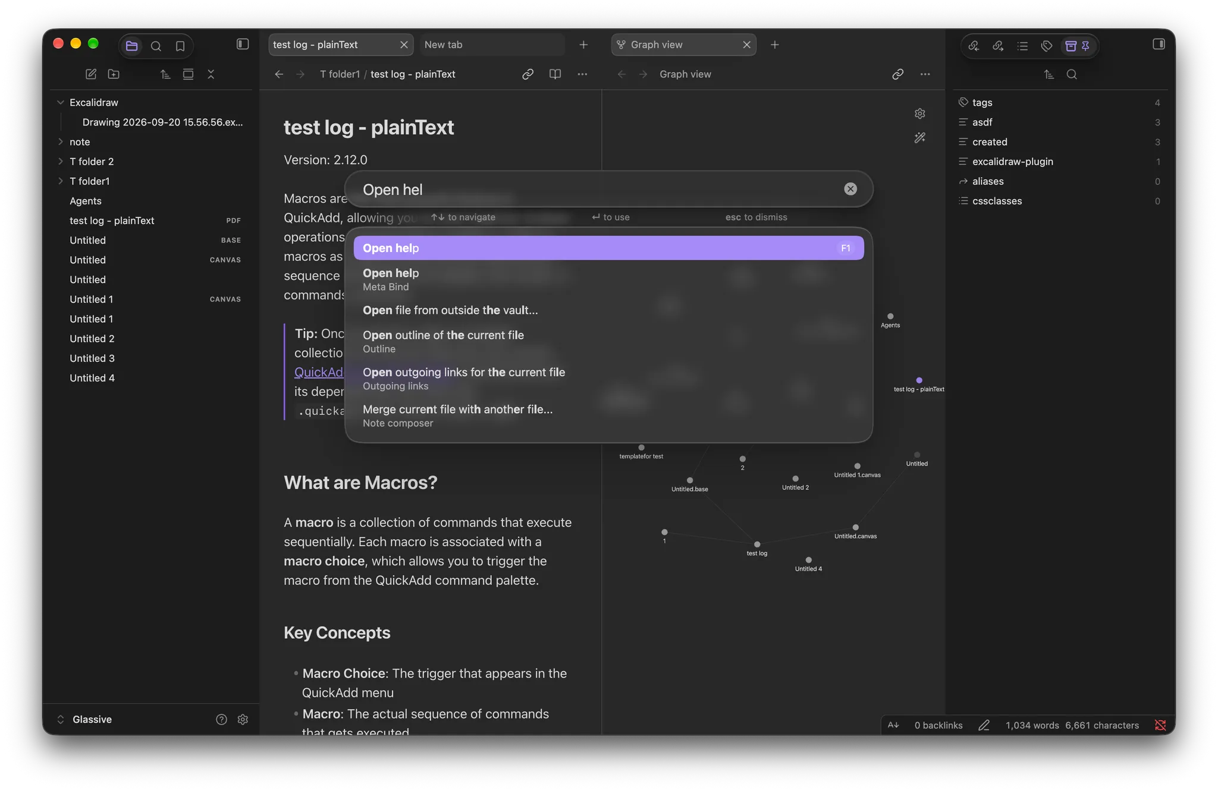Open vault settings gear
Image resolution: width=1218 pixels, height=791 pixels.
tap(243, 719)
